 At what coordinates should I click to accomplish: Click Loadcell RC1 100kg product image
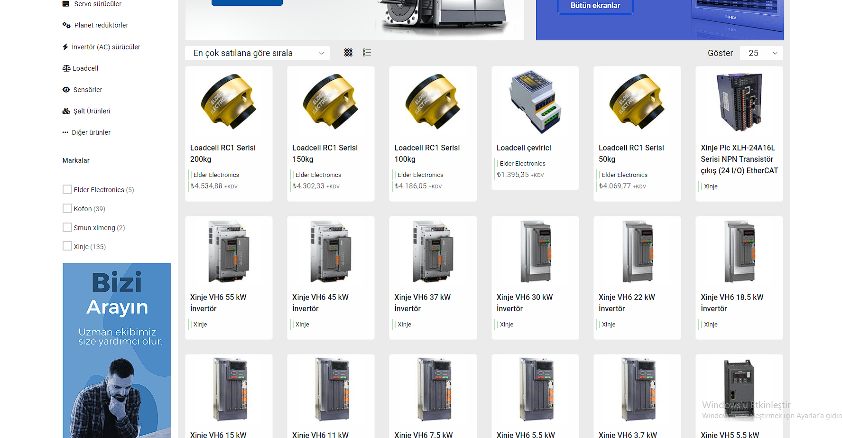click(433, 102)
